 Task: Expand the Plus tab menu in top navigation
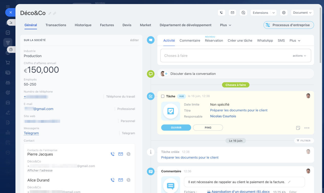pyautogui.click(x=226, y=25)
